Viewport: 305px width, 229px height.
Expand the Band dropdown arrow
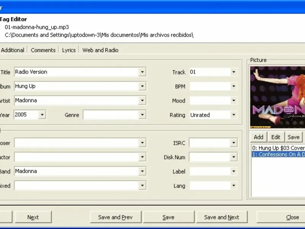point(142,171)
